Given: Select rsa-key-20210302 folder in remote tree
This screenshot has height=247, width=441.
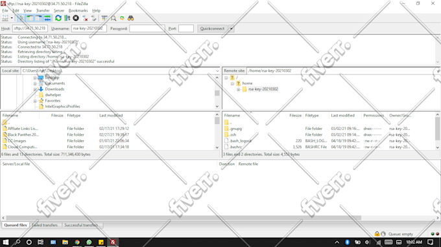Looking at the screenshot, I should pyautogui.click(x=263, y=89).
